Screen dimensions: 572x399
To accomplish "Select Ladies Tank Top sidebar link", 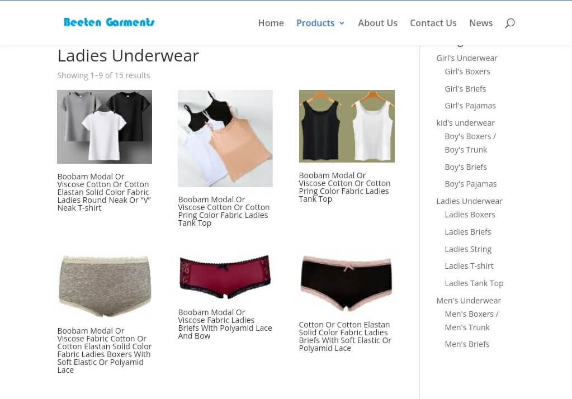I will [x=474, y=283].
